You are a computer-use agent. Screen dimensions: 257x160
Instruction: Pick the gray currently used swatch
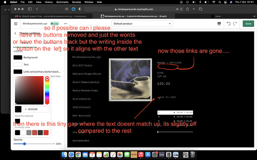click(29, 133)
